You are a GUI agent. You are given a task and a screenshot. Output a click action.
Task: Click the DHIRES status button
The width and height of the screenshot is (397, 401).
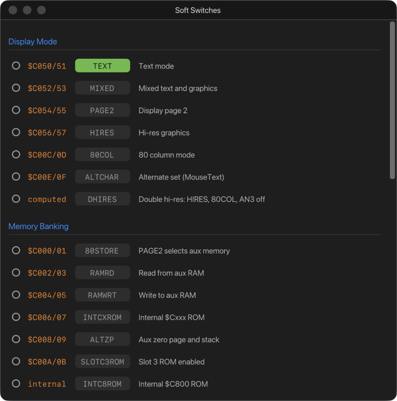pos(102,199)
